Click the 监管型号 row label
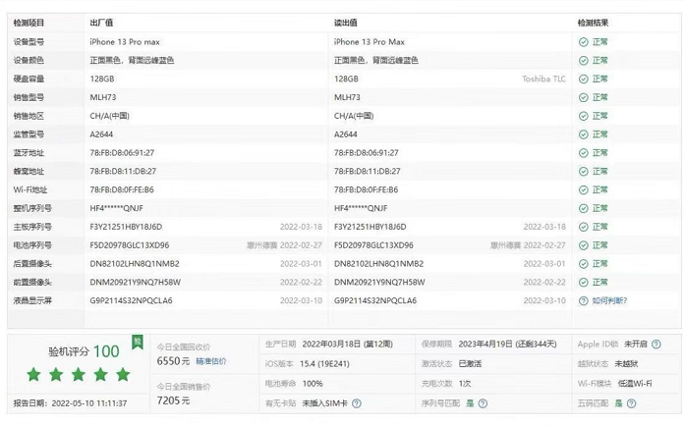 coord(28,134)
